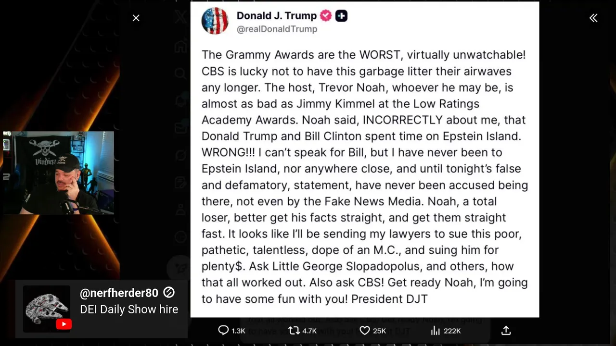View tweet analytics via the bar chart icon
The height and width of the screenshot is (346, 616).
pos(436,330)
